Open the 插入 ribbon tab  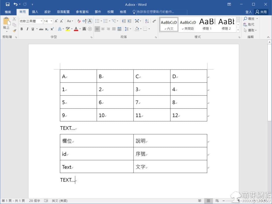click(35, 12)
